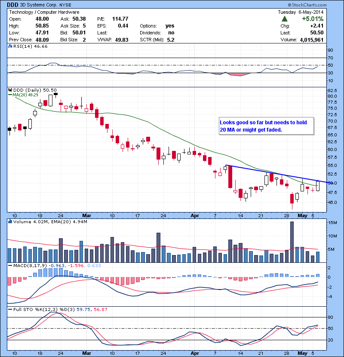Select the Low value 47.91

pos(42,33)
